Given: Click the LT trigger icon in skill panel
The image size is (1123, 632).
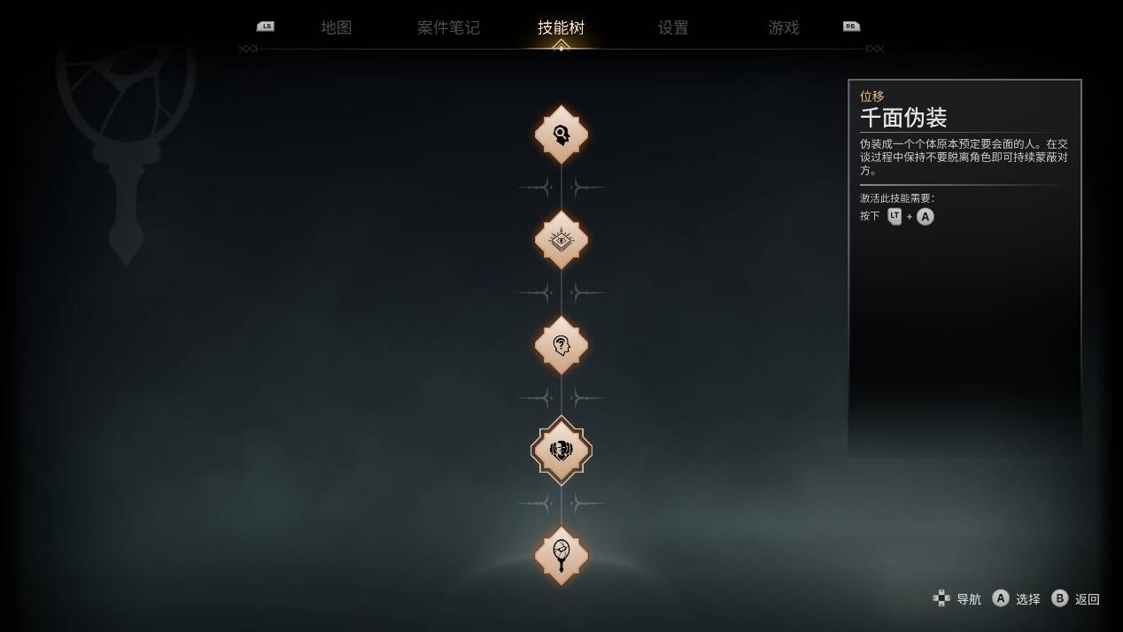Looking at the screenshot, I should coord(895,216).
